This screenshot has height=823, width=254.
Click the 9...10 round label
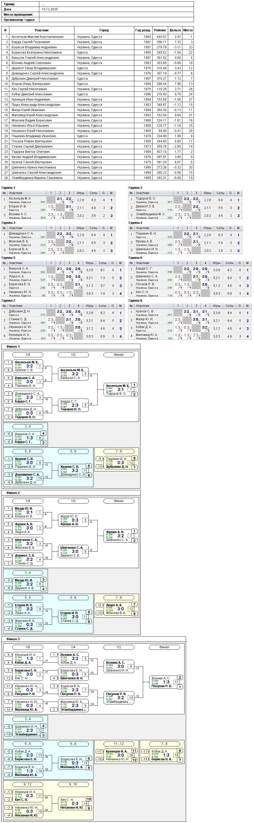(73, 784)
